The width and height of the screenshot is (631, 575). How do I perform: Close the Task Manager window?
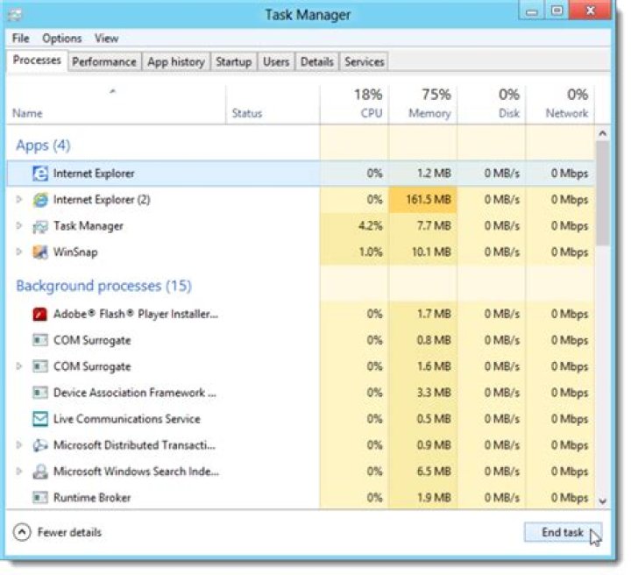(x=590, y=11)
